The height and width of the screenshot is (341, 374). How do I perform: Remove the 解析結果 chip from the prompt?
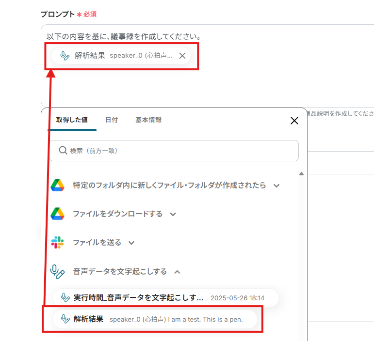coord(182,56)
